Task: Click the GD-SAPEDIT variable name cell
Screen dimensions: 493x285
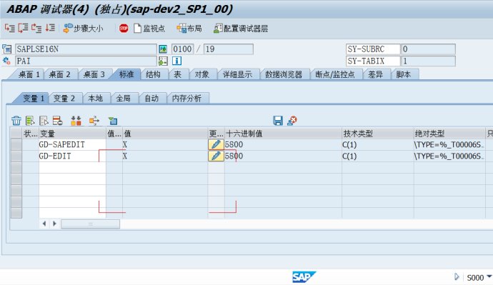Action: (x=72, y=144)
